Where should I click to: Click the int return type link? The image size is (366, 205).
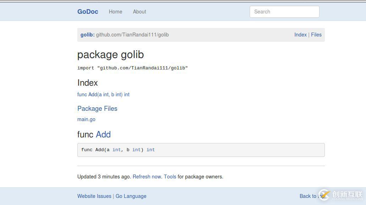click(150, 150)
